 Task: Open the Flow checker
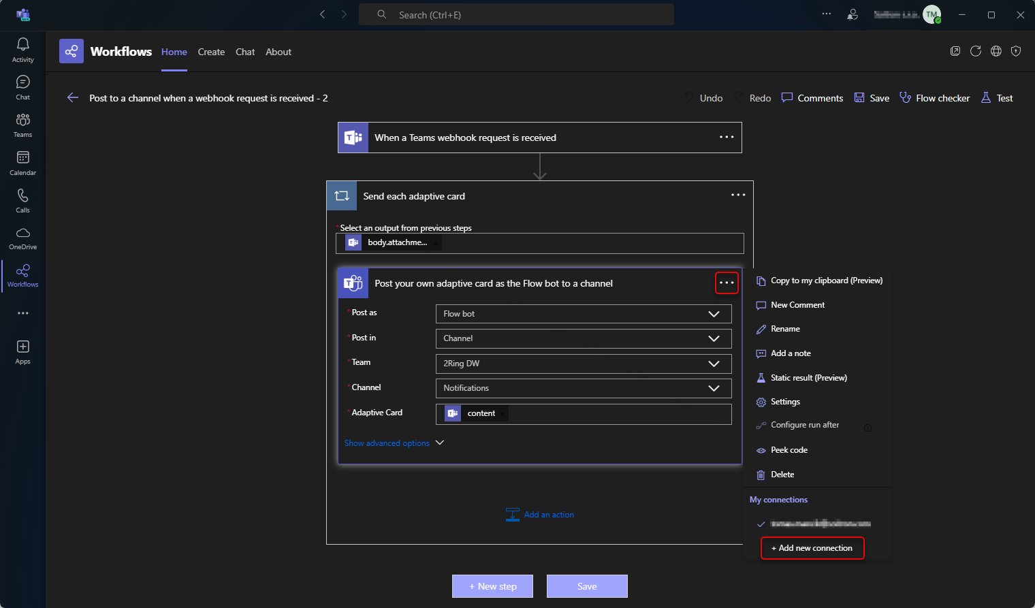(x=934, y=97)
